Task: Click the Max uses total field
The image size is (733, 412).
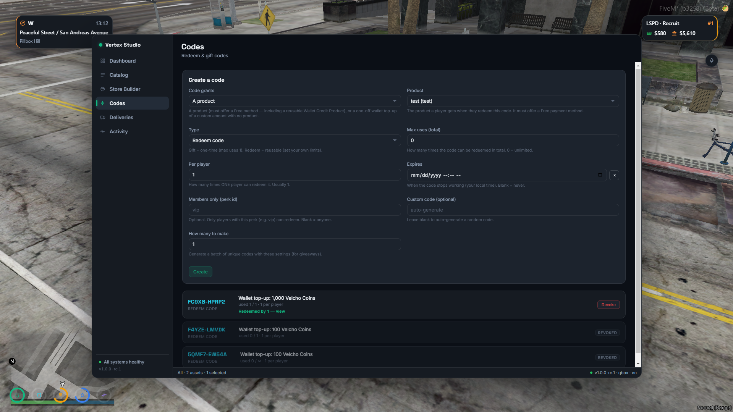Action: point(513,141)
